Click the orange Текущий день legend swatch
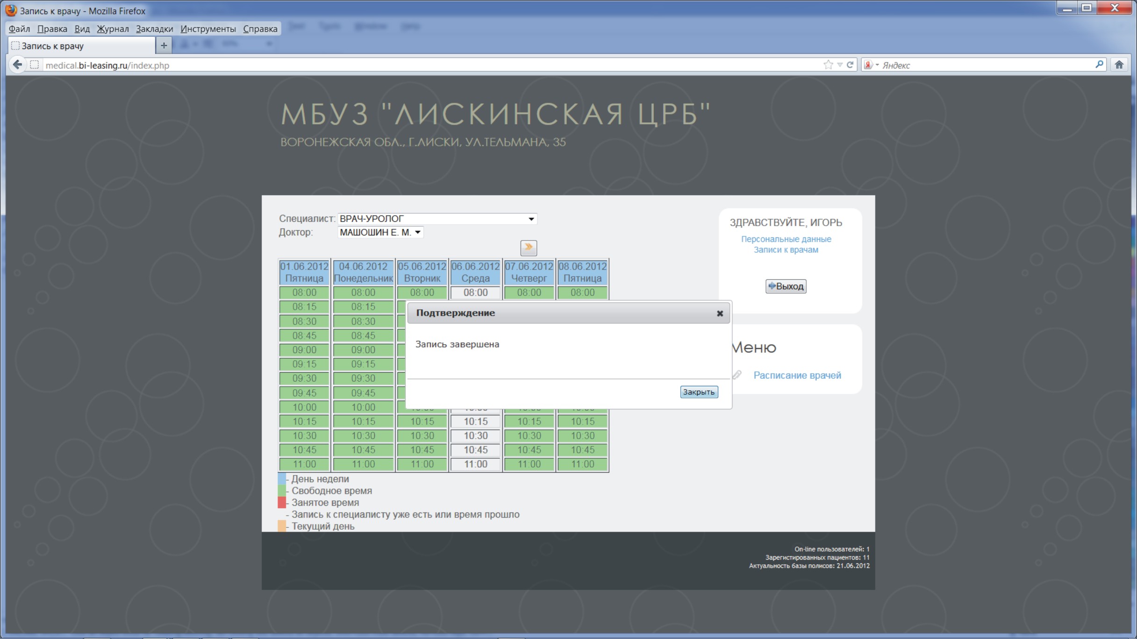Screen dimensions: 1137x639 282,526
